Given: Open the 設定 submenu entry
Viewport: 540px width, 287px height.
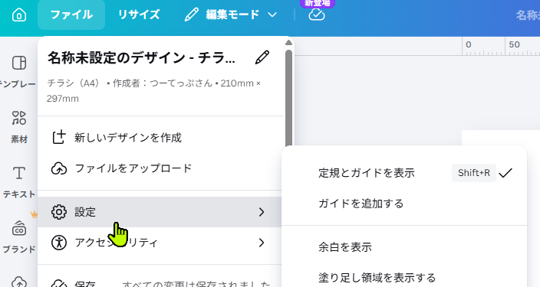Looking at the screenshot, I should click(160, 212).
